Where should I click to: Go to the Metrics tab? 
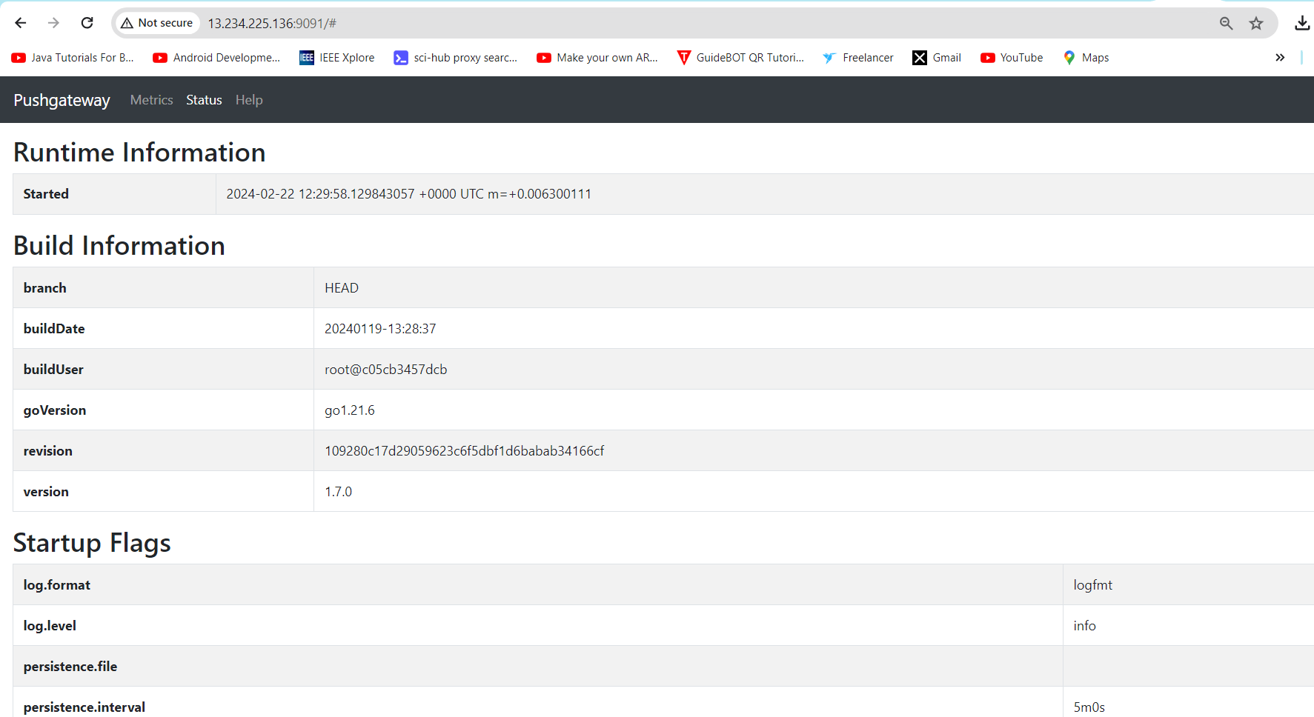(x=151, y=100)
